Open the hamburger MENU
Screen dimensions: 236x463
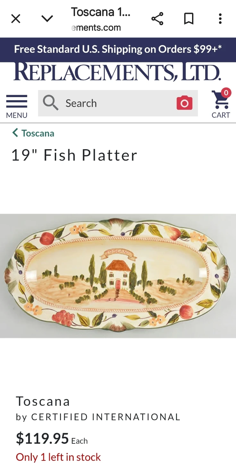click(17, 106)
